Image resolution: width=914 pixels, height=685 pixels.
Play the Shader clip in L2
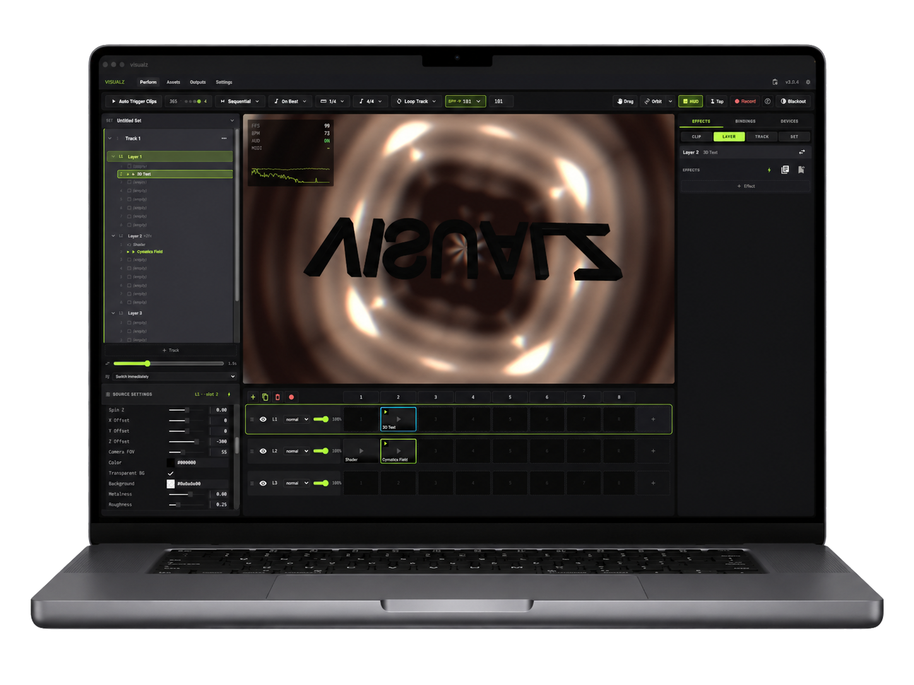[361, 451]
